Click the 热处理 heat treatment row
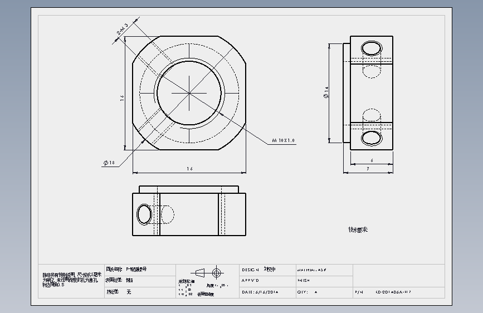This screenshot has height=313, width=483. coord(140,292)
